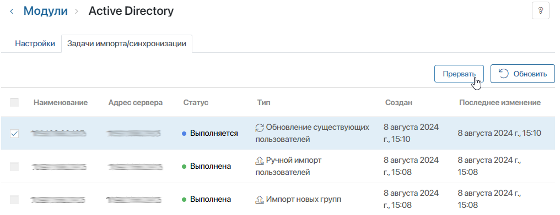Click the Ручной импорт пользователей type text

(289, 167)
